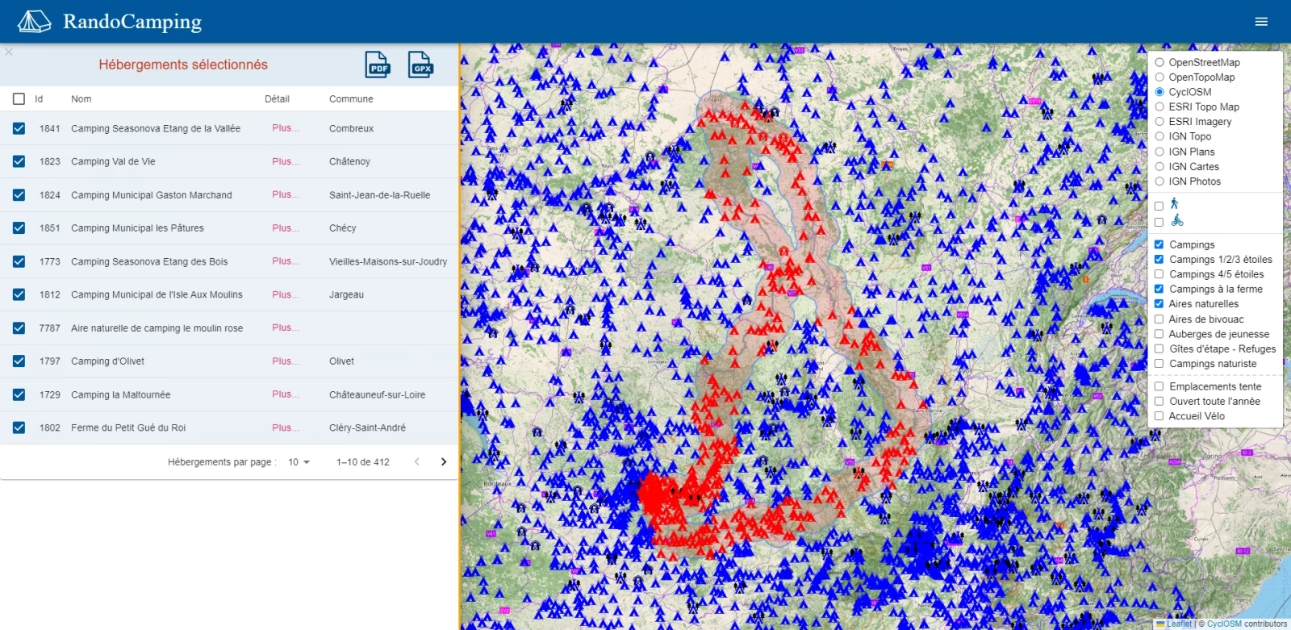
Task: Close the selected accommodations panel
Action: (9, 52)
